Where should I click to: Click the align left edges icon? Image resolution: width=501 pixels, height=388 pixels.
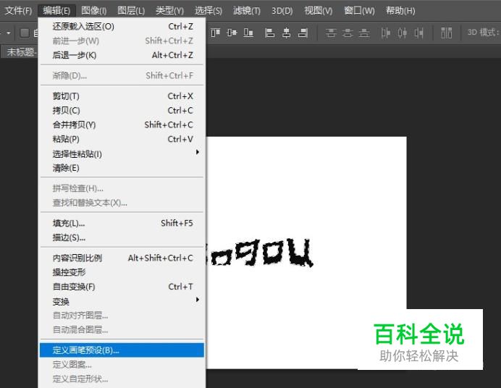pos(270,33)
